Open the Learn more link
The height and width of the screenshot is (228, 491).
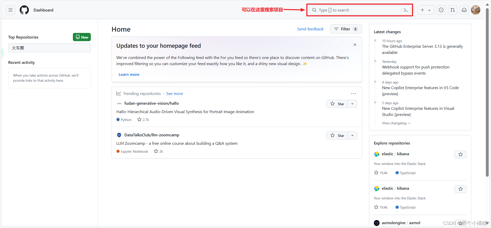pos(129,74)
